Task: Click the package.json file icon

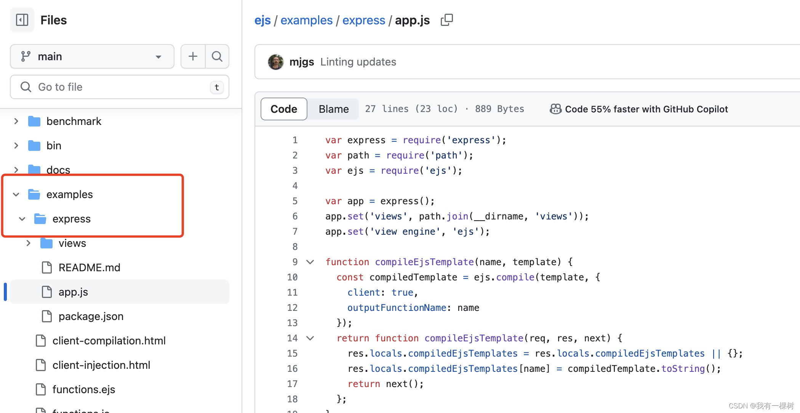Action: 47,316
